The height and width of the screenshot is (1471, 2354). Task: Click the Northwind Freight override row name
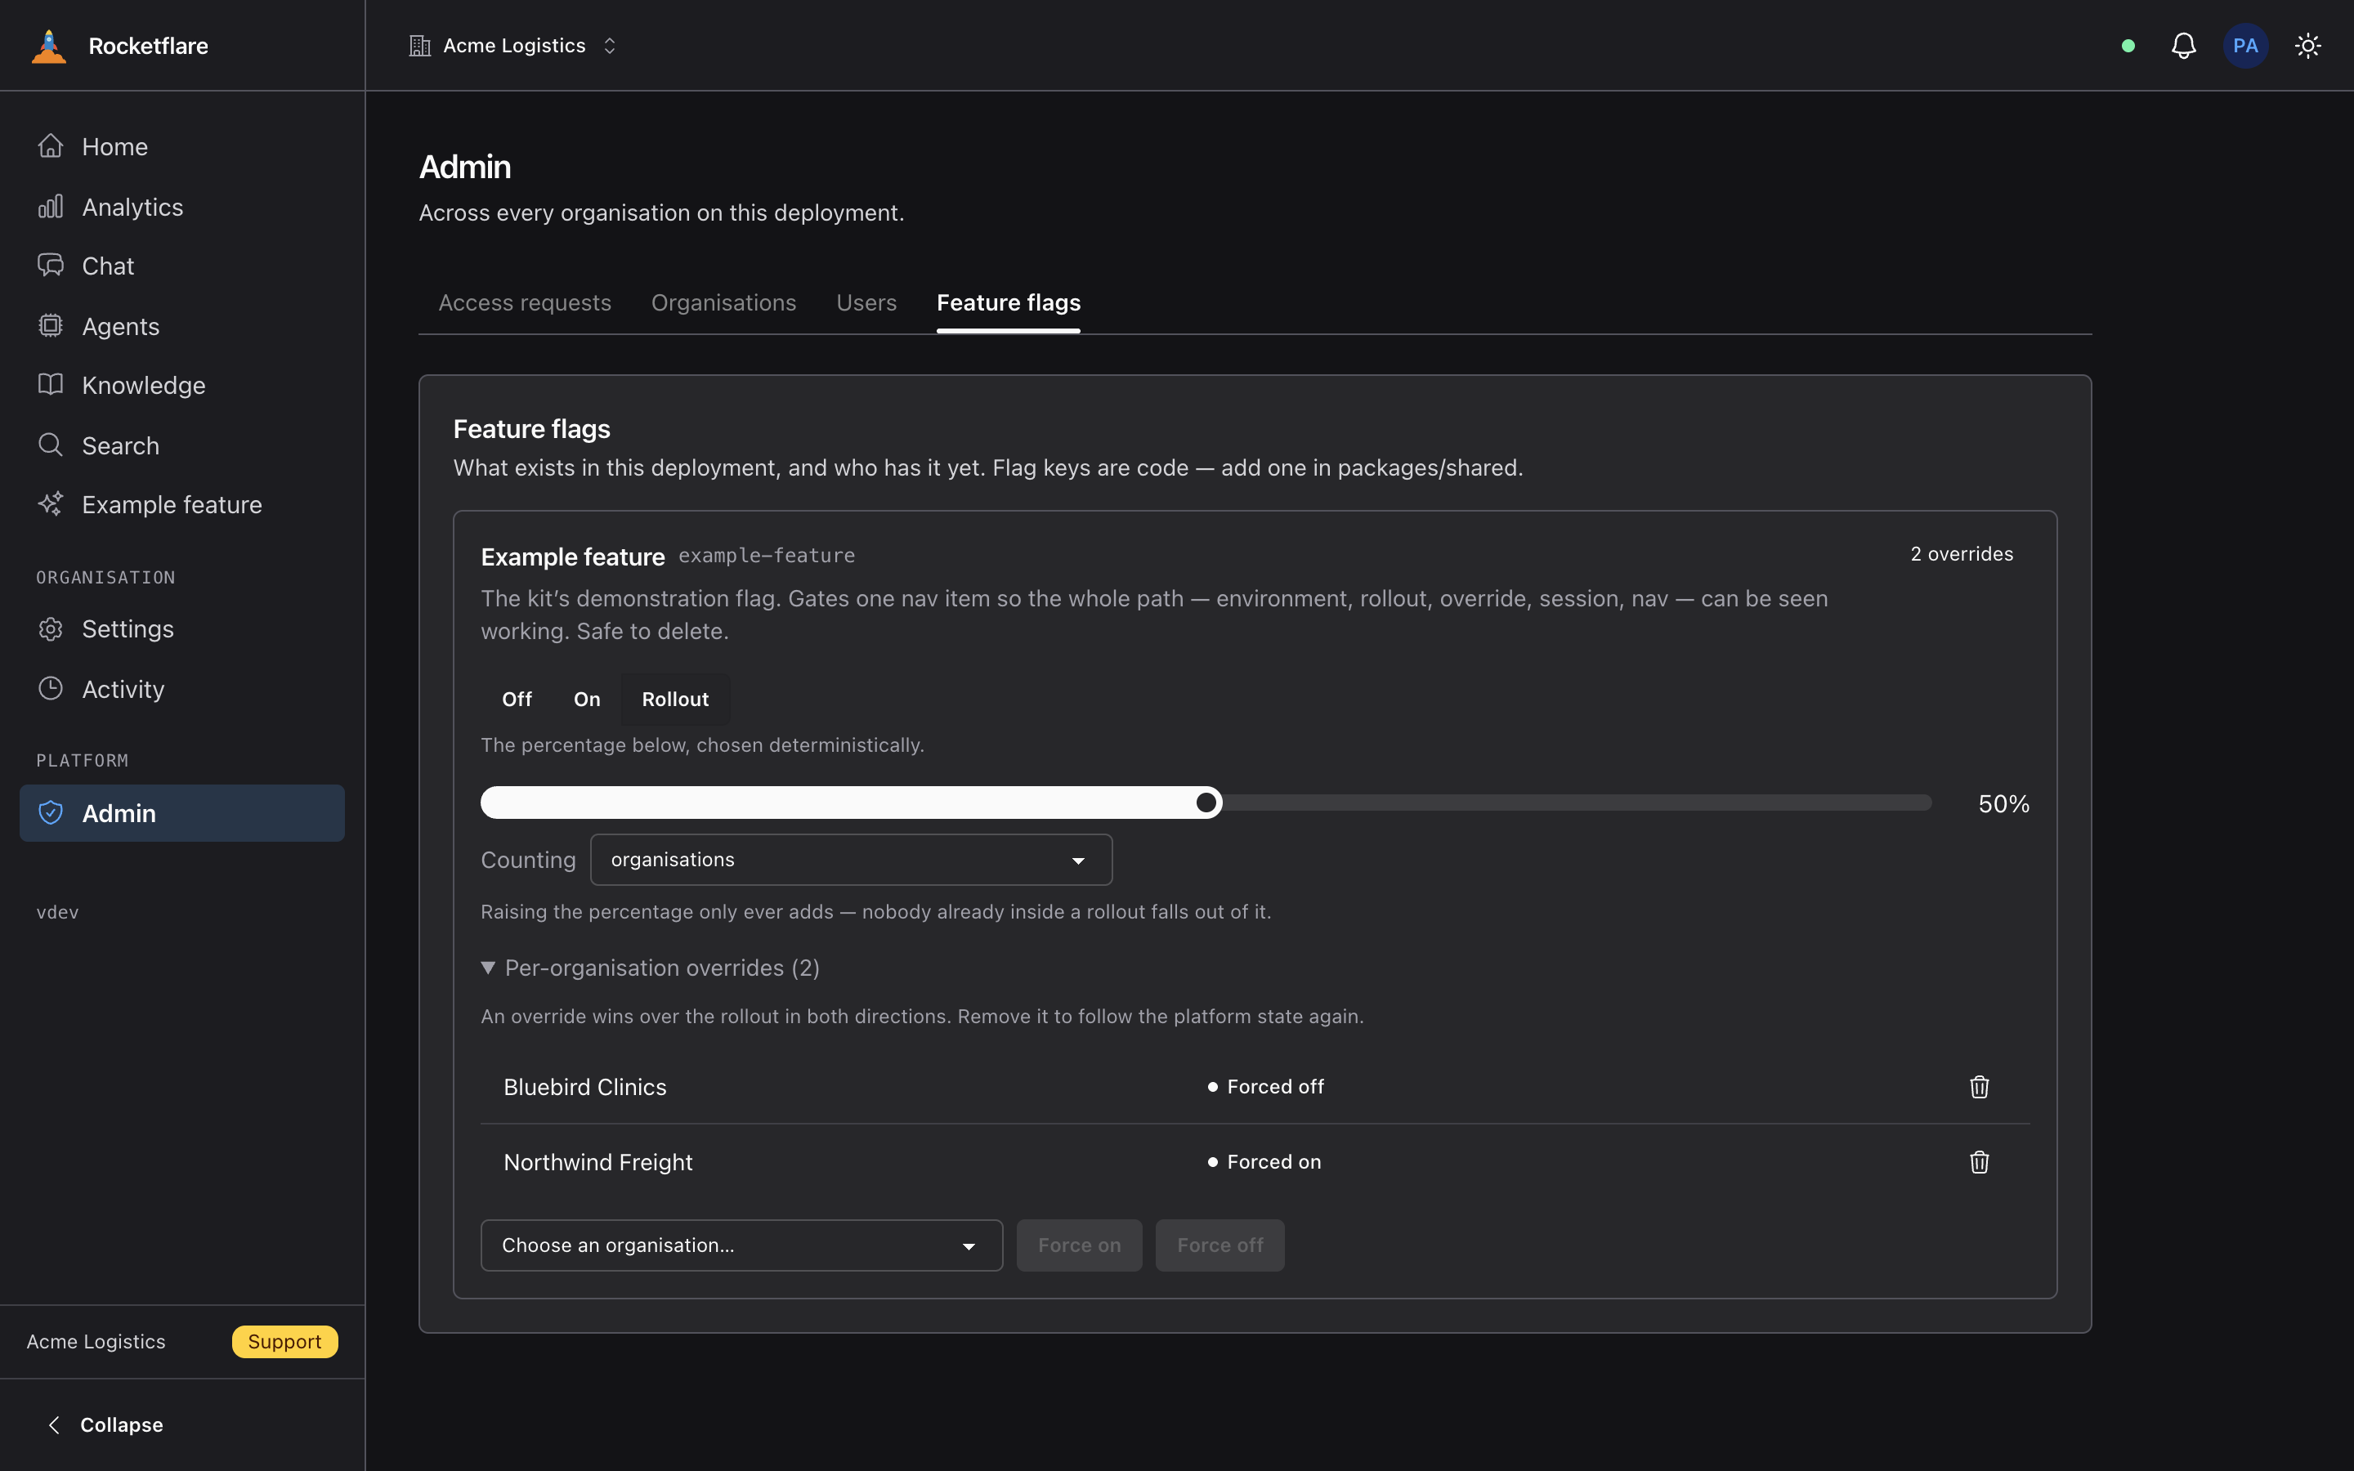[598, 1163]
